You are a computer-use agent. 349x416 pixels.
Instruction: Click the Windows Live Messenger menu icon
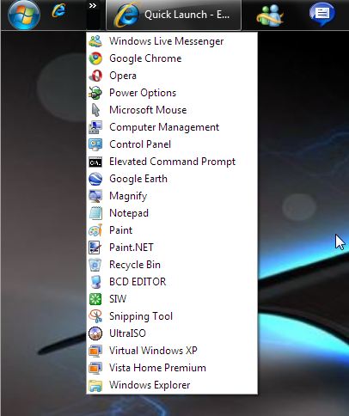[x=95, y=41]
